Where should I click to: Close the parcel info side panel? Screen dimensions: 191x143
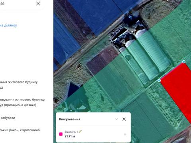click(x=38, y=4)
